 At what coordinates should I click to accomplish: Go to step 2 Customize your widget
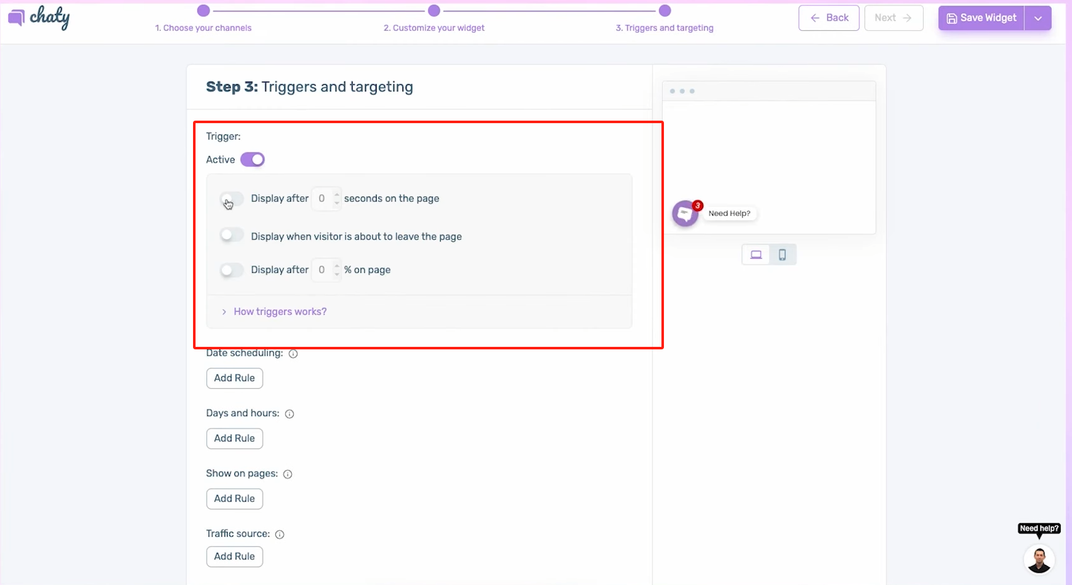point(434,28)
